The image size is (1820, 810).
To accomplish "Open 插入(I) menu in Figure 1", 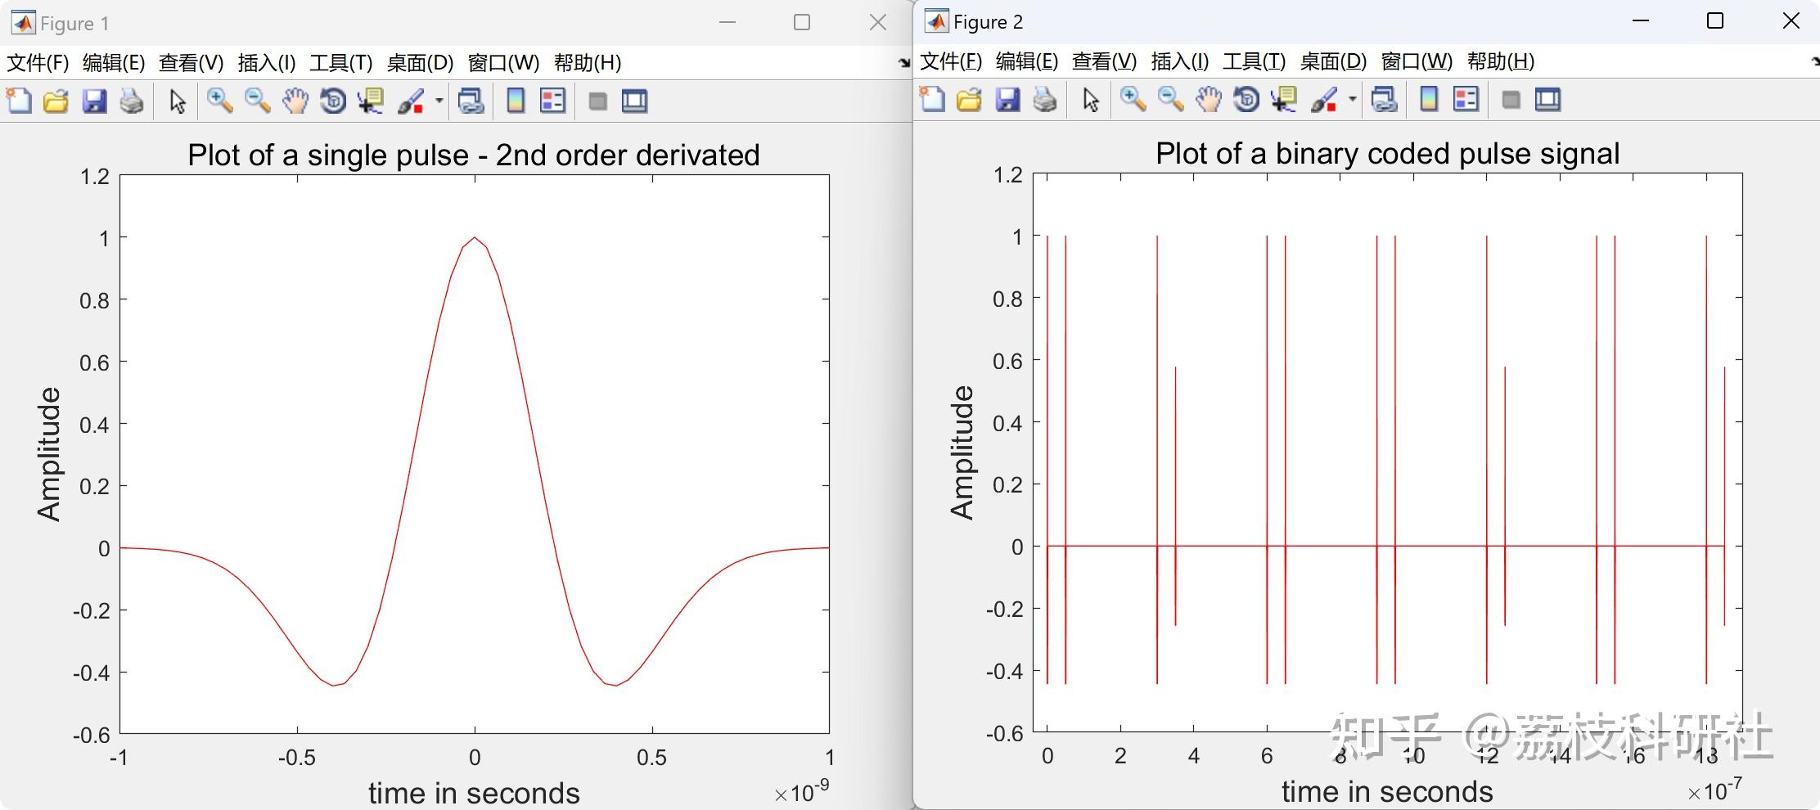I will click(x=267, y=62).
